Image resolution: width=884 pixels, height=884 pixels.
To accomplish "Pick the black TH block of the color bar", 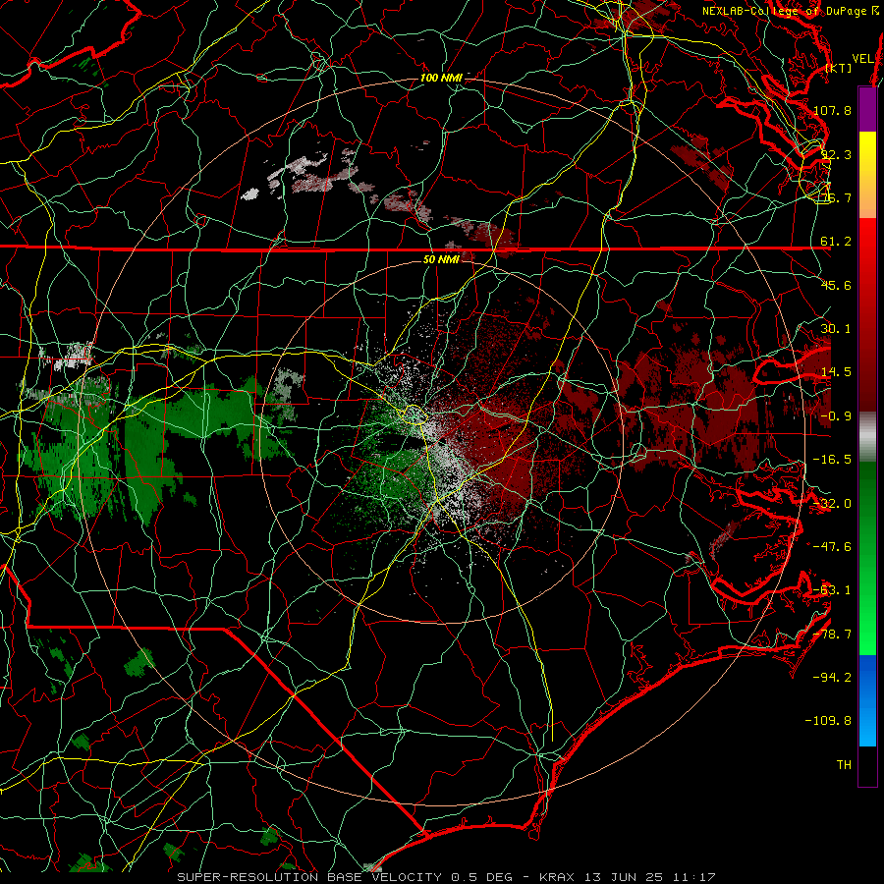I will 867,765.
